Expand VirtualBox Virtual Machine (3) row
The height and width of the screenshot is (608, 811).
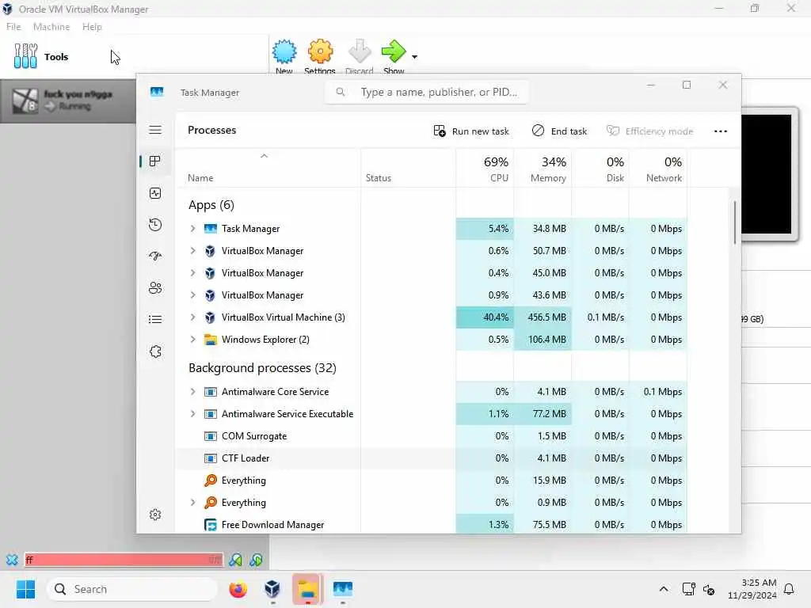pos(192,317)
